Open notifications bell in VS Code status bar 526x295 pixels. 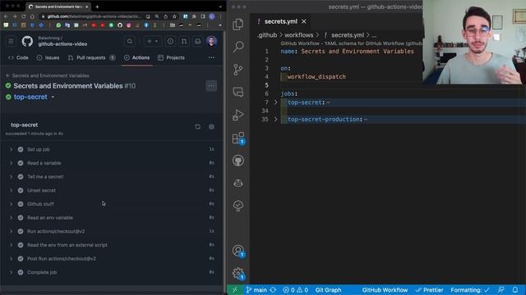tap(515, 290)
